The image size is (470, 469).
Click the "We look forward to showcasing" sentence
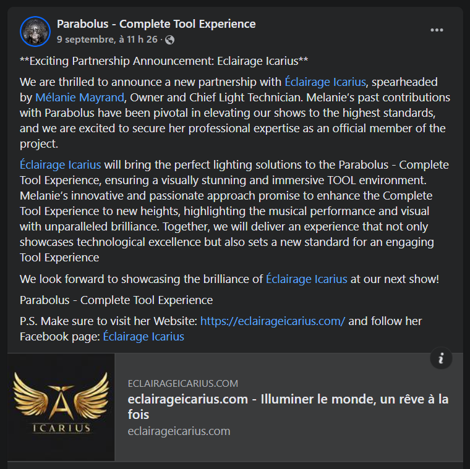141,279
